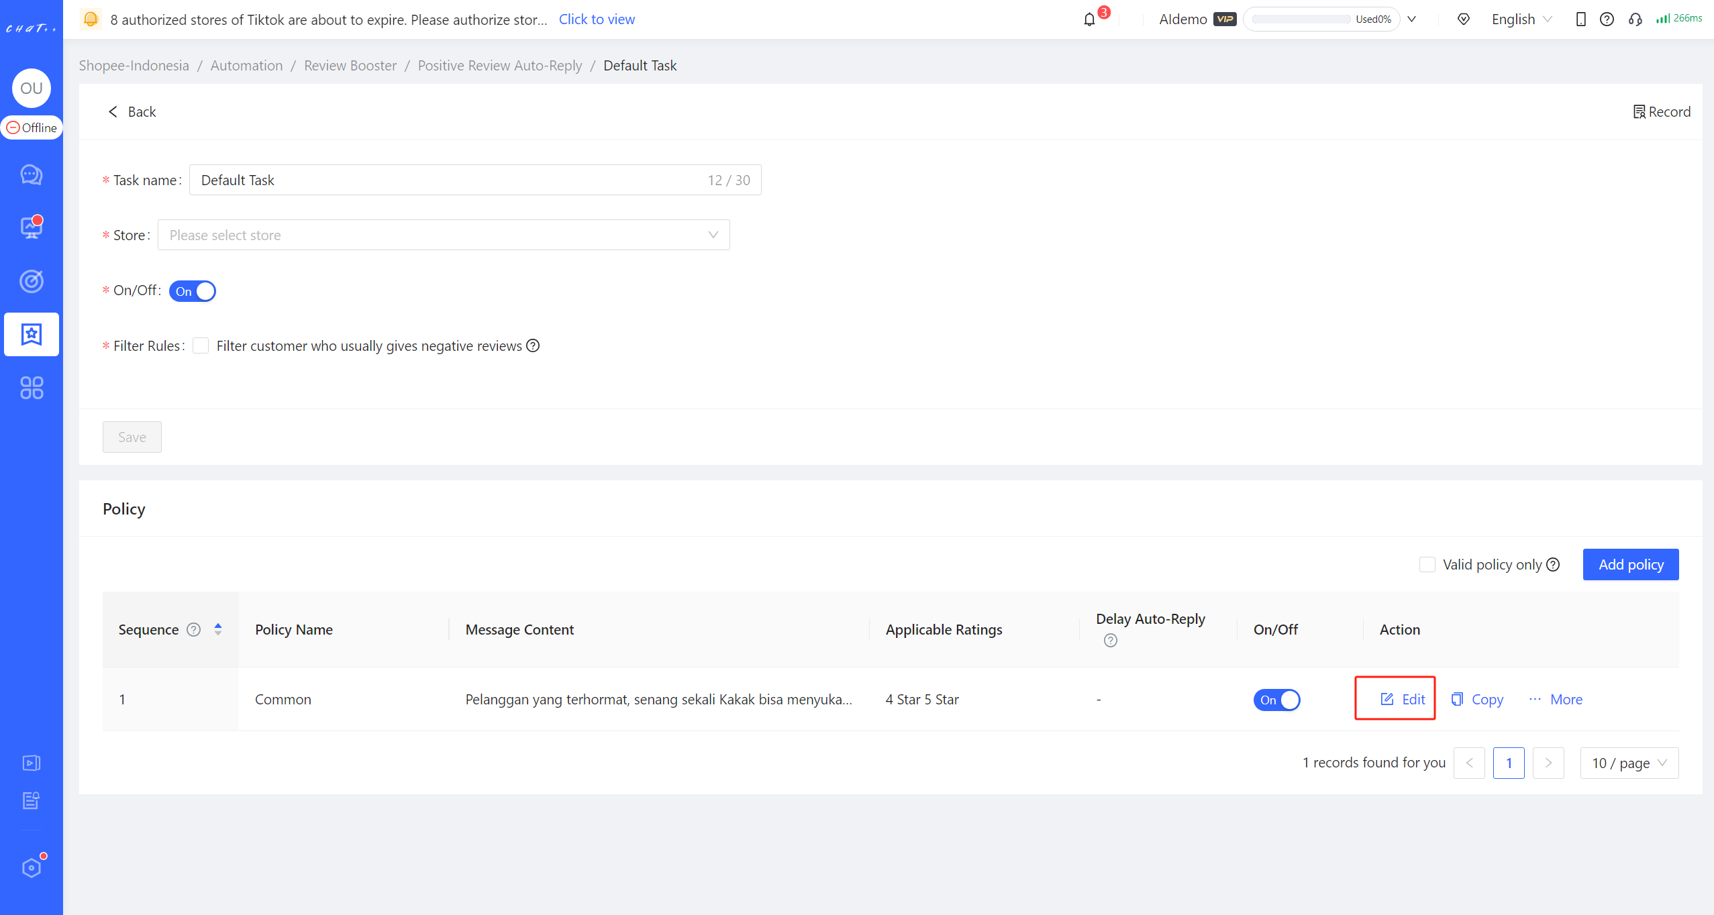
Task: Show help tooltip for Delay Auto-Reply column
Action: [1111, 640]
